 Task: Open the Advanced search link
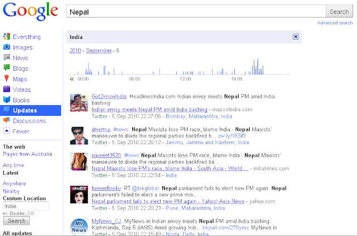pos(335,23)
